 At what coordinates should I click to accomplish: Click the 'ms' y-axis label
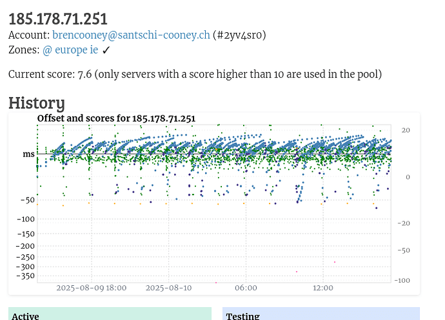[28, 154]
